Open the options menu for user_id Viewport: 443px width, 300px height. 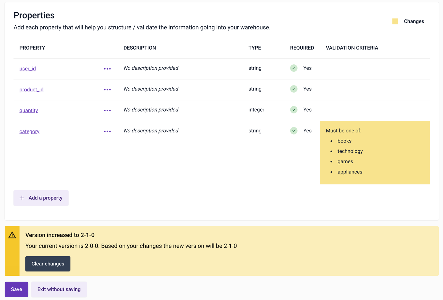point(107,69)
